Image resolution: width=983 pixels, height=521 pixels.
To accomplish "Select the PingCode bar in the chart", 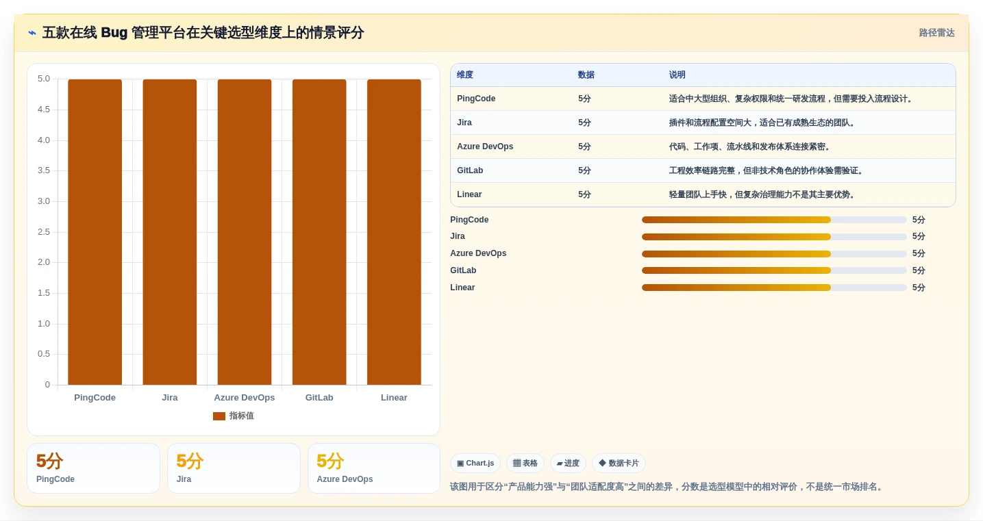I will coord(95,232).
